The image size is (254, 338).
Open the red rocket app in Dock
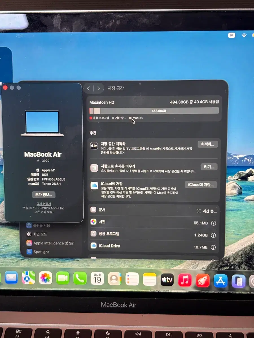click(x=203, y=281)
